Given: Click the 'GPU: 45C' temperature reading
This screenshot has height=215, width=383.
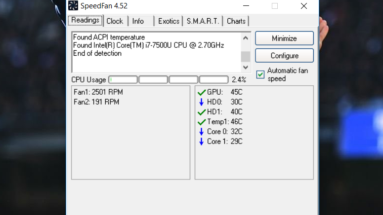Looking at the screenshot, I should 225,92.
